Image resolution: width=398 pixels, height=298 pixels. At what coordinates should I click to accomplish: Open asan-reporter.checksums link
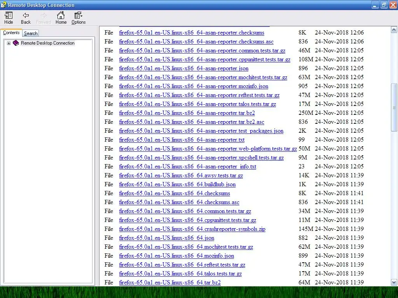(x=192, y=33)
